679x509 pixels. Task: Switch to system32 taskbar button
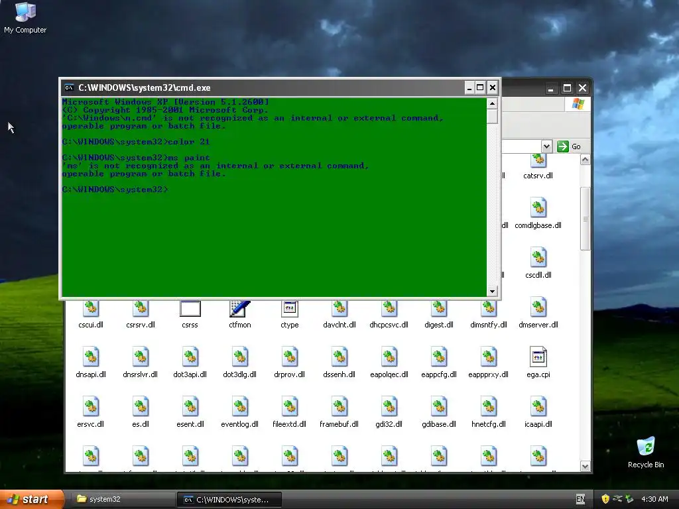pyautogui.click(x=123, y=499)
